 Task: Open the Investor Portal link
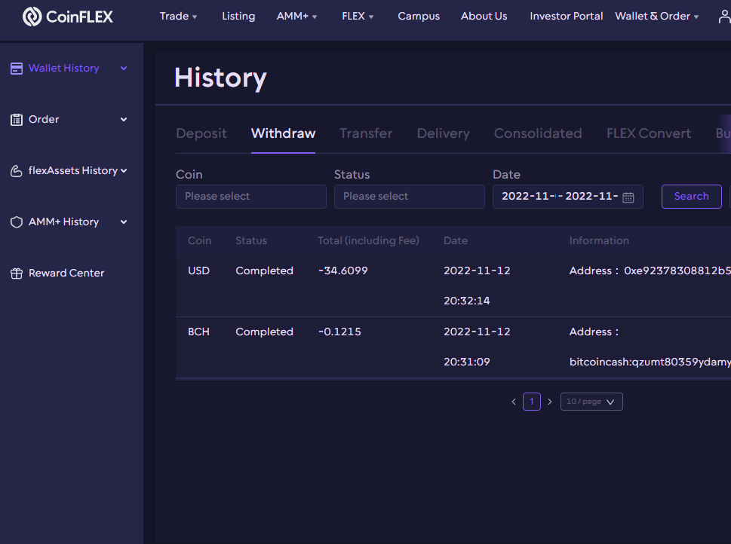tap(566, 17)
